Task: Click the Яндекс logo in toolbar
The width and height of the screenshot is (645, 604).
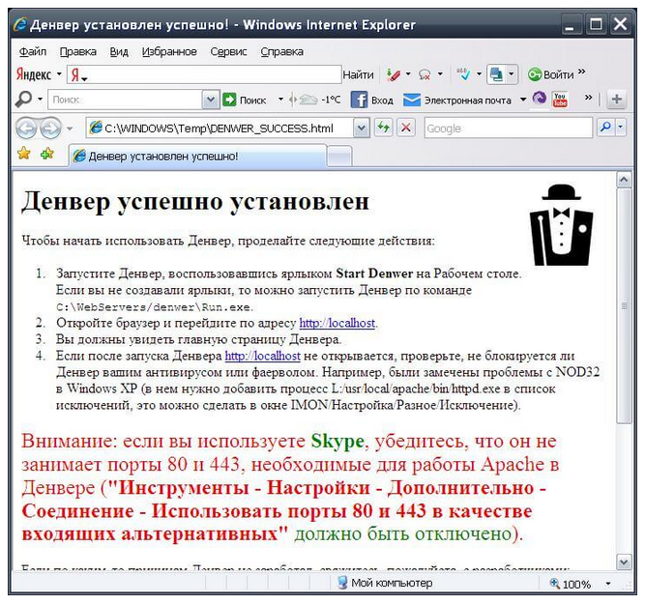Action: [34, 74]
